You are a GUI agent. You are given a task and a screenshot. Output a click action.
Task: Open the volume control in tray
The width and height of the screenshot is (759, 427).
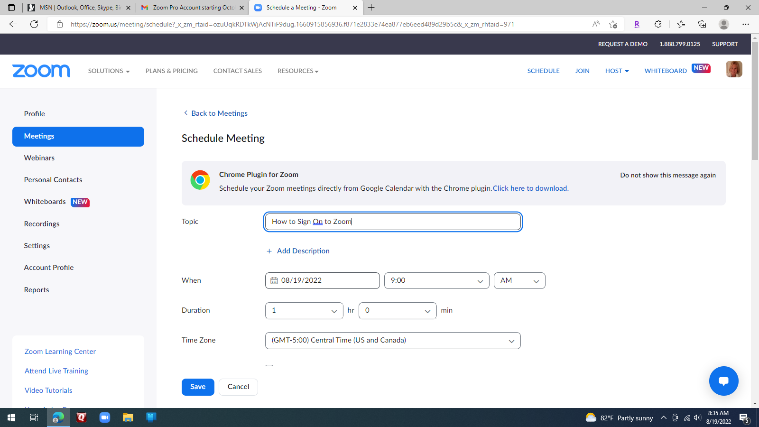(697, 418)
